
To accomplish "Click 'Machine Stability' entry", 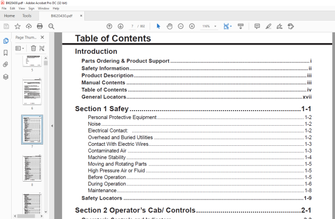I will (107, 157).
